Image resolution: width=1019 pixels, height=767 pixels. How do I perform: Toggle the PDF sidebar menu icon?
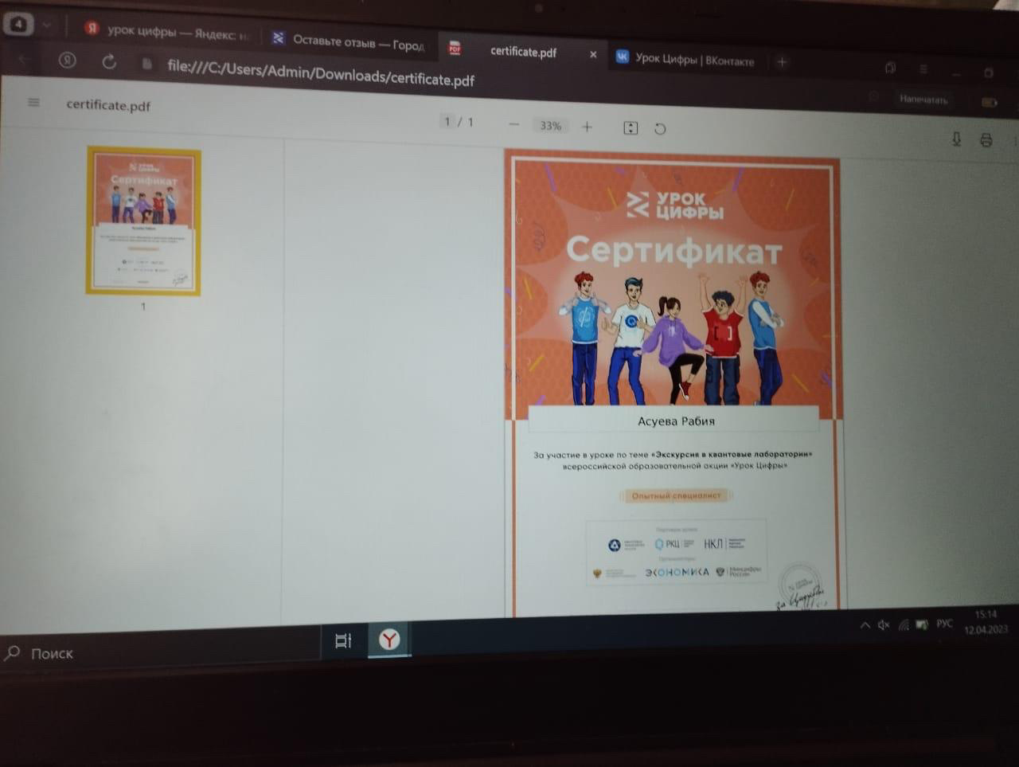[33, 102]
